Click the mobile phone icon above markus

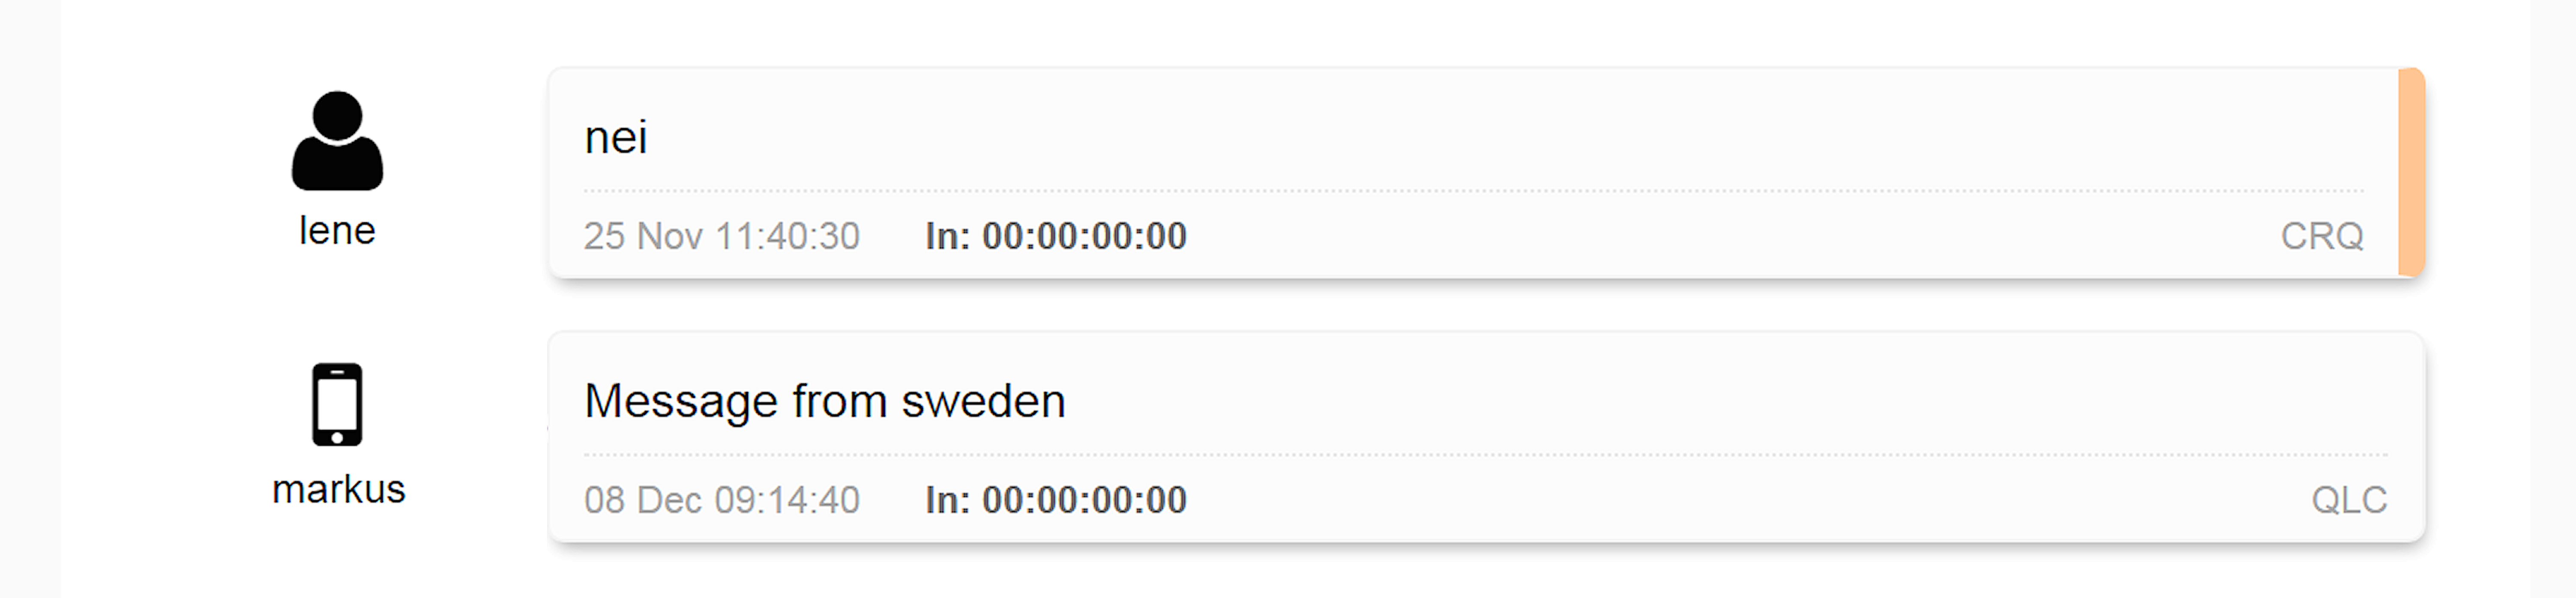click(337, 404)
